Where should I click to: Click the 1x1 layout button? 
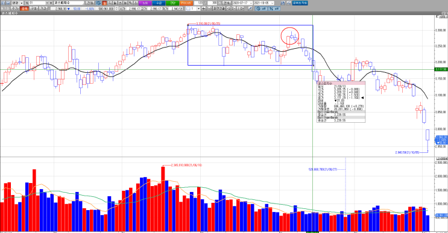[x=209, y=8]
